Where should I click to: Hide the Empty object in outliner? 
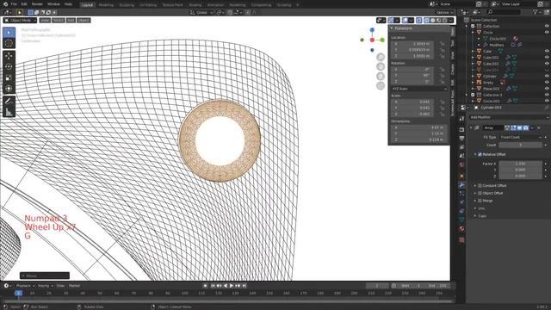click(x=547, y=83)
